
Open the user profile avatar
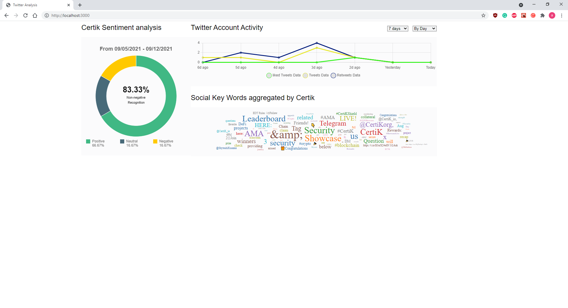[552, 15]
